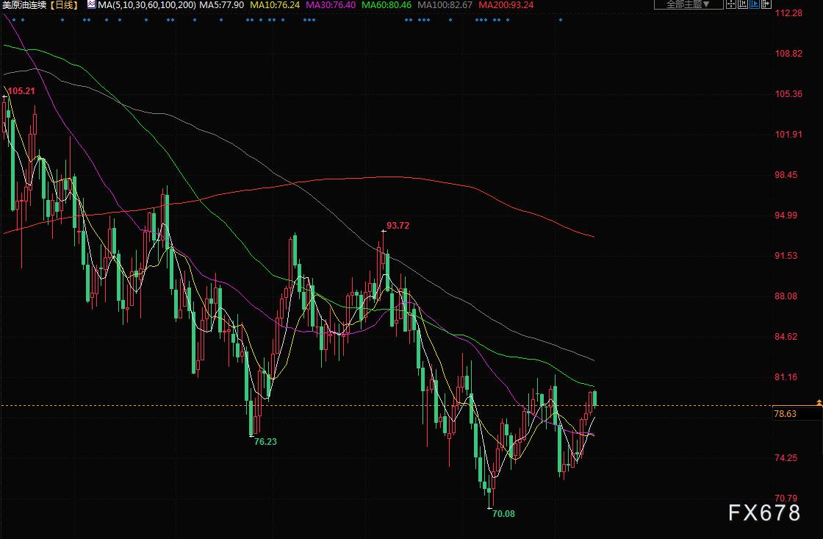Toggle the blue highlighted chart playback icon
Image resolution: width=823 pixels, height=539 pixels.
[x=755, y=4]
